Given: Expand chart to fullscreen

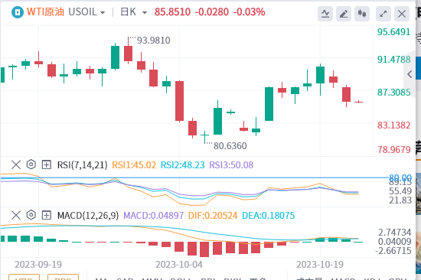Looking at the screenshot, I should 383,14.
